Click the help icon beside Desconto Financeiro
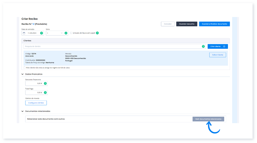The image size is (257, 143). 45,83
